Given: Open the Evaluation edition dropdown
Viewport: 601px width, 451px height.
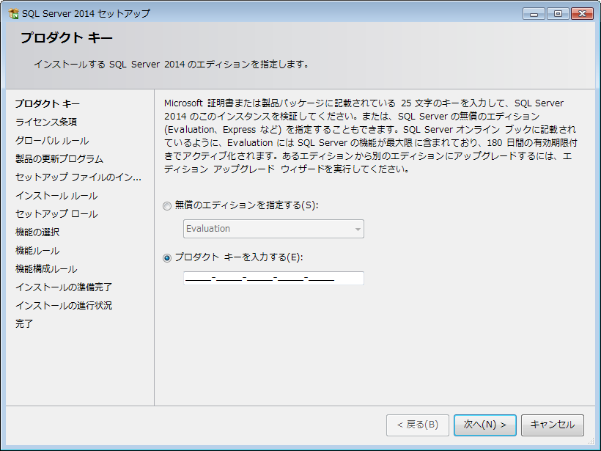Looking at the screenshot, I should (273, 229).
